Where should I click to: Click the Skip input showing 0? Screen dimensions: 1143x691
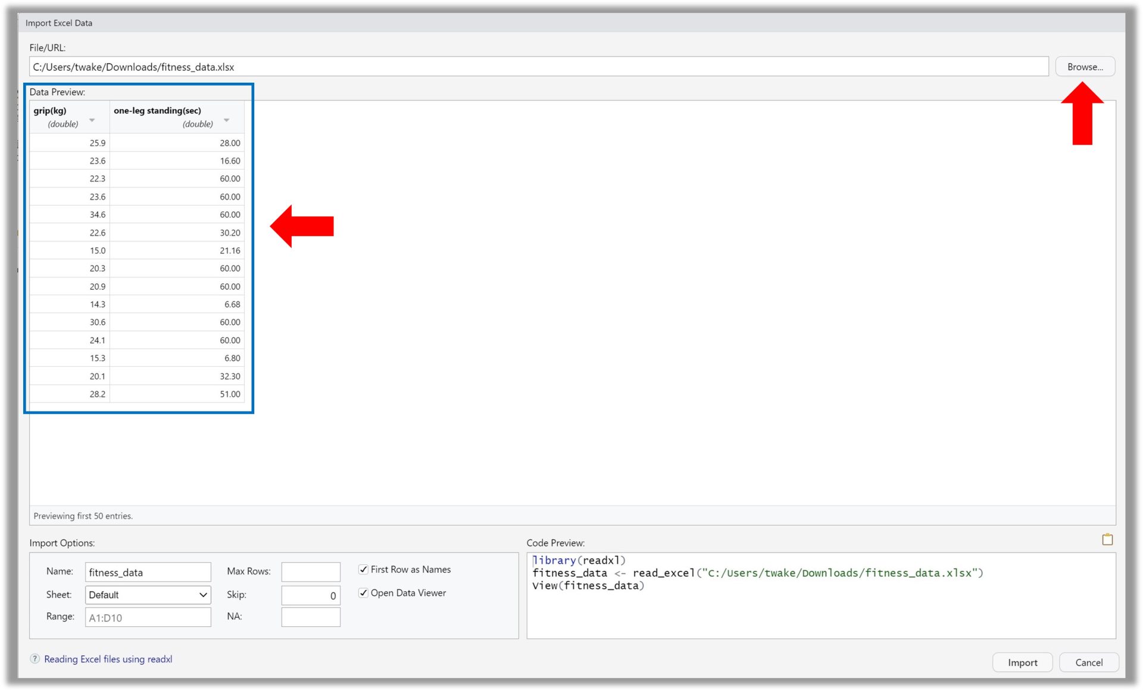point(310,595)
